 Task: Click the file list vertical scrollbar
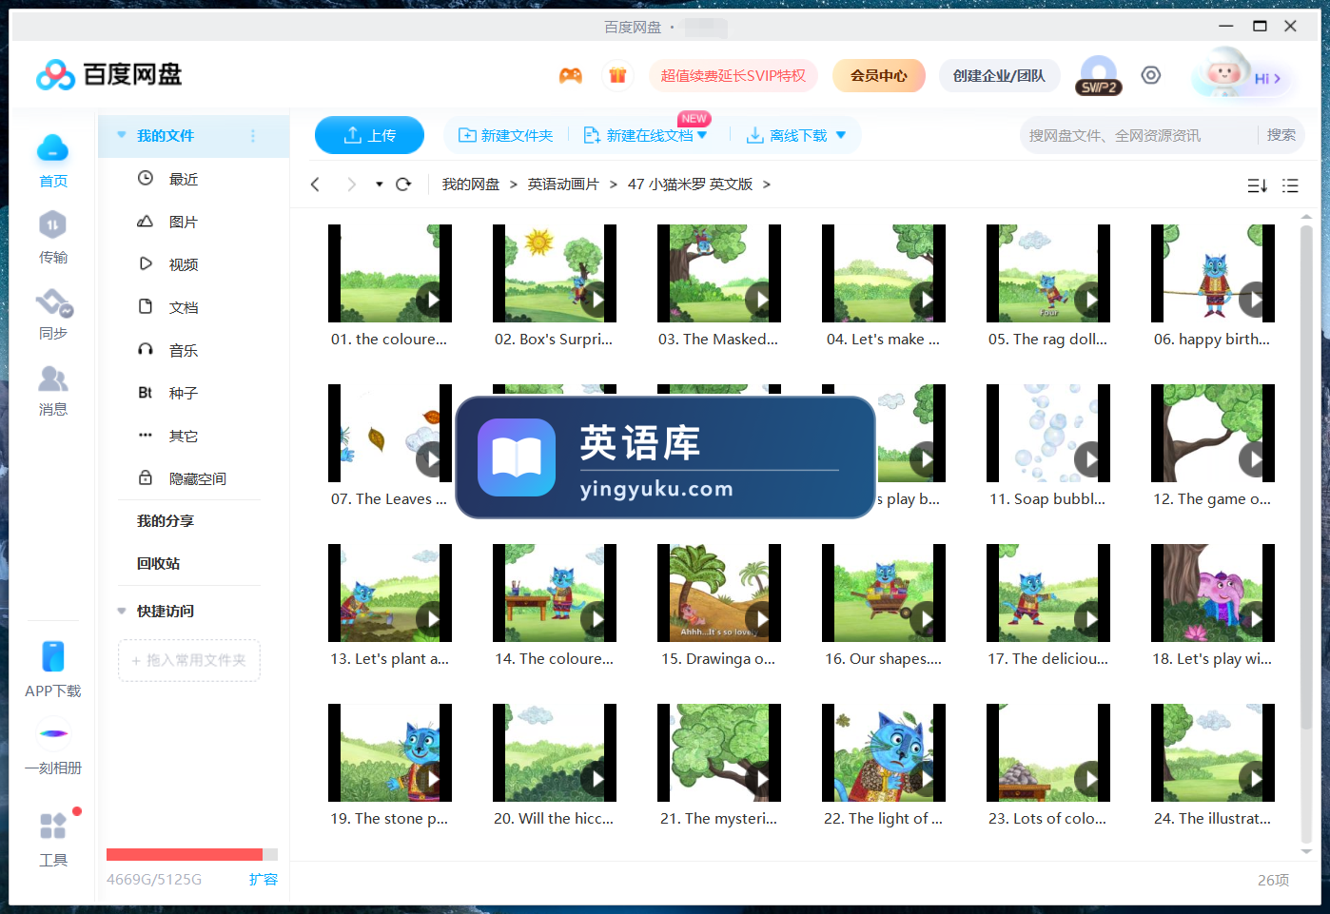click(x=1306, y=476)
